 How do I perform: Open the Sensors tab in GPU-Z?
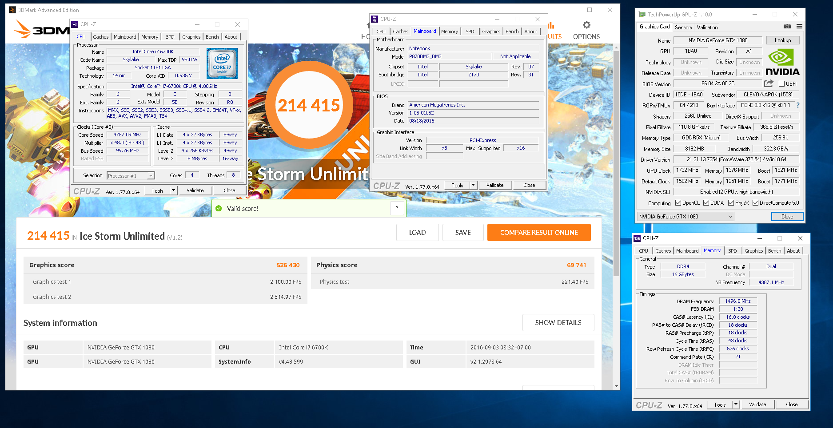[x=683, y=27]
